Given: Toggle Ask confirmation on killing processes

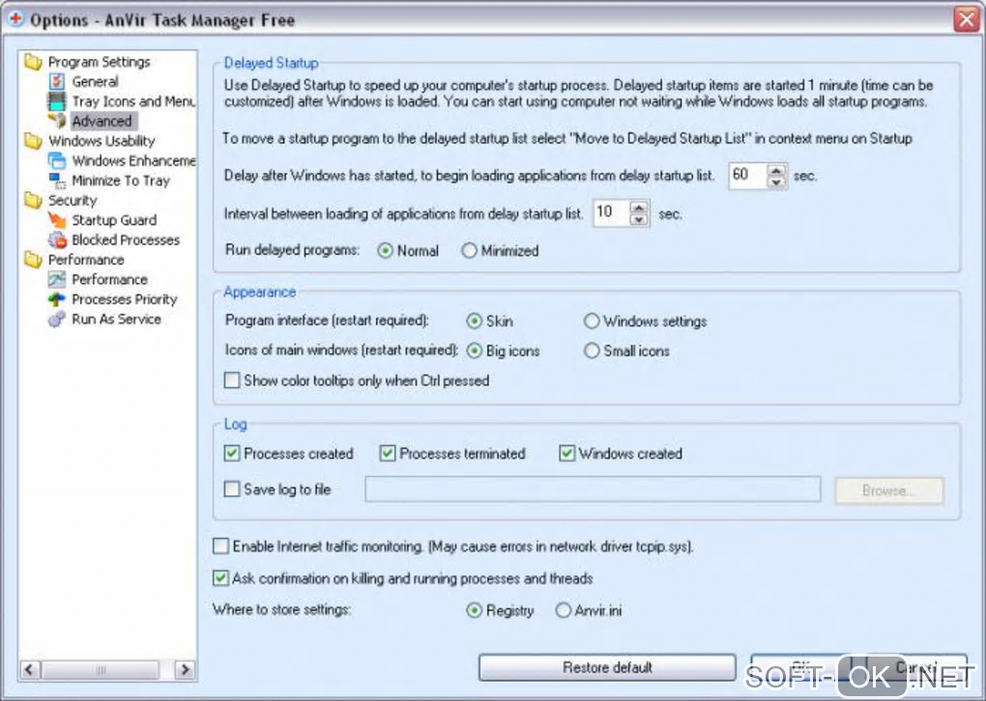Looking at the screenshot, I should pos(220,577).
